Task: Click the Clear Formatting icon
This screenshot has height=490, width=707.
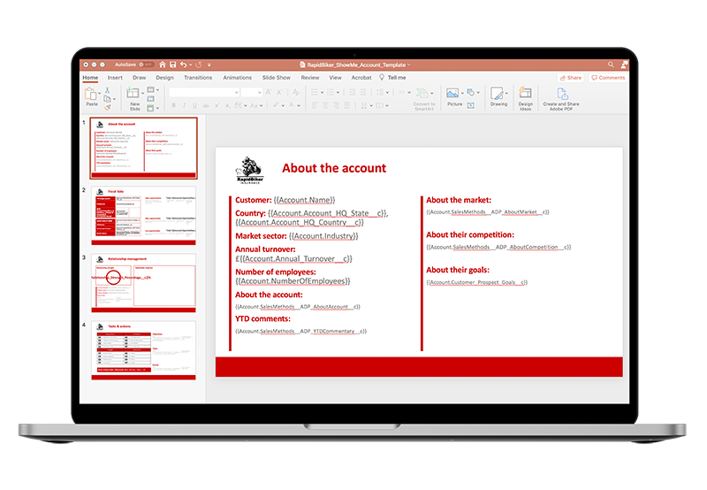Action: (296, 92)
